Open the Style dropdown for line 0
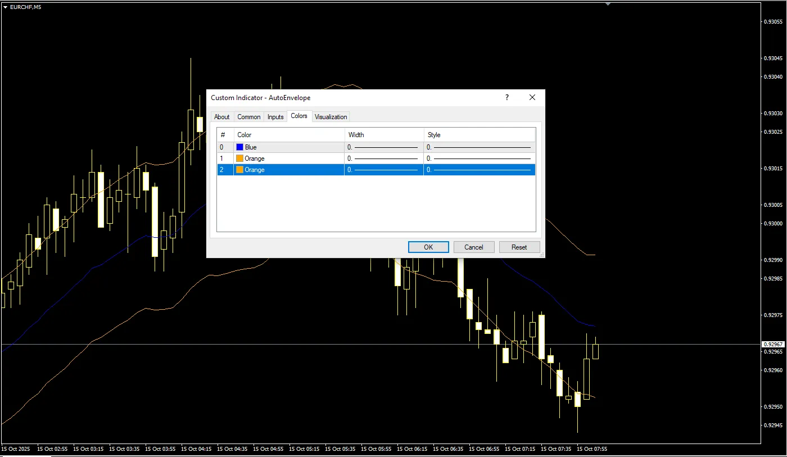The image size is (787, 457). tap(479, 147)
